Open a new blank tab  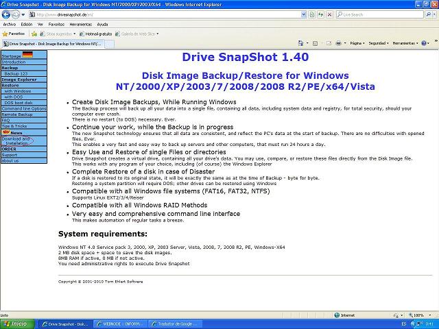110,44
